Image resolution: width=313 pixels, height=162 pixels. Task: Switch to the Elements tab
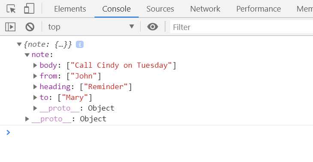tap(70, 9)
